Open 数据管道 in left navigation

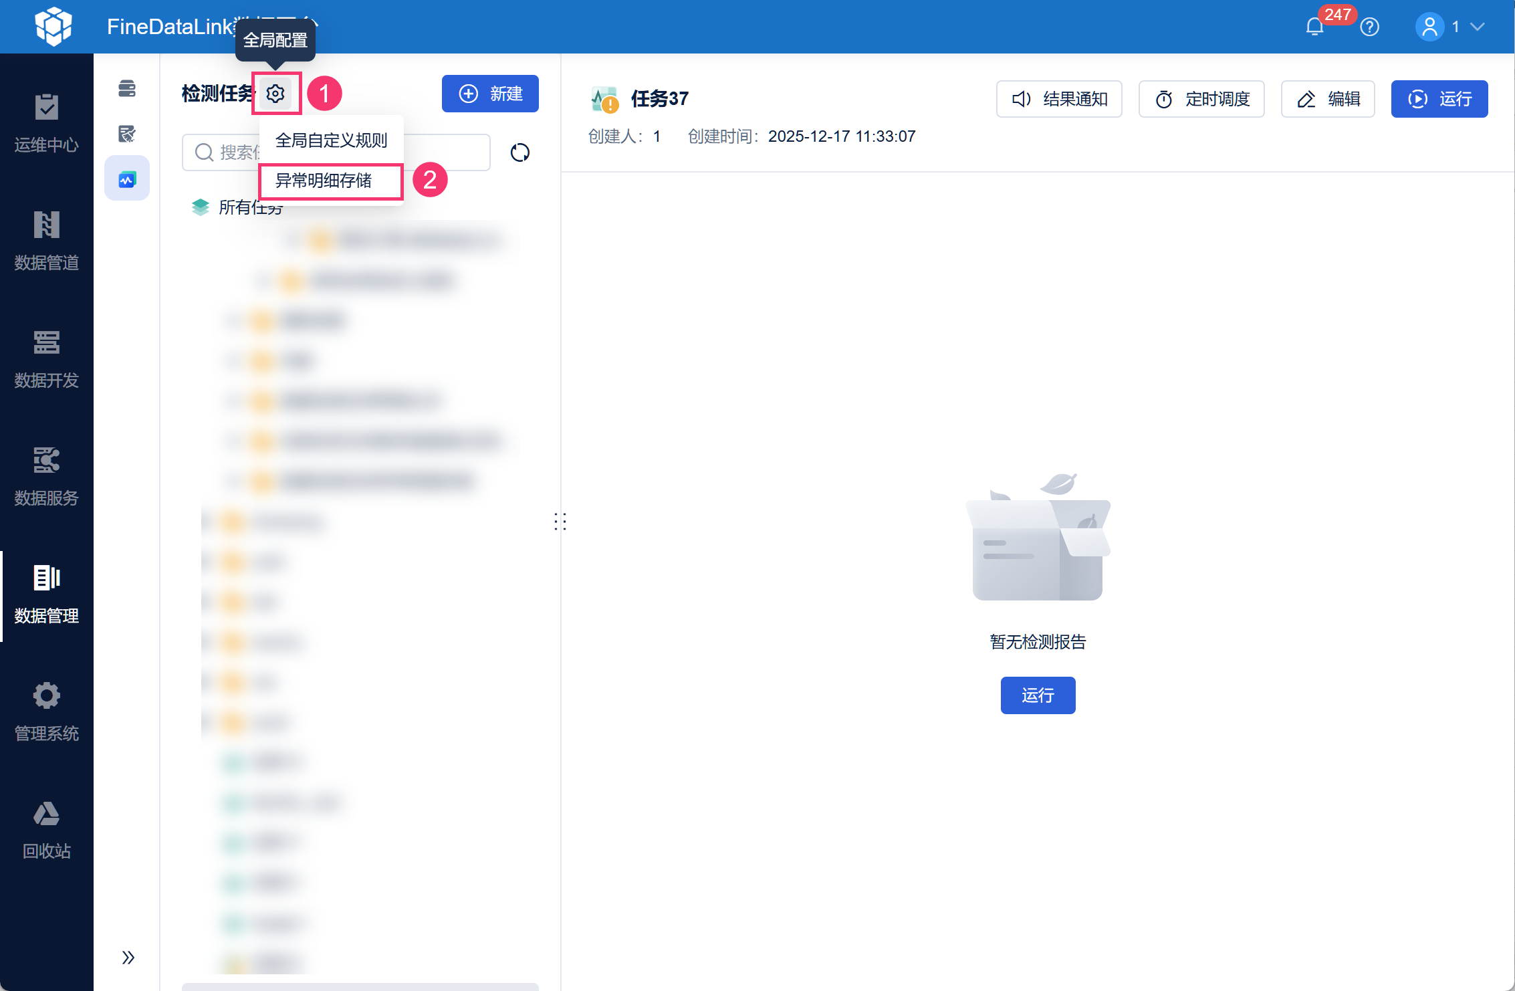pos(47,242)
